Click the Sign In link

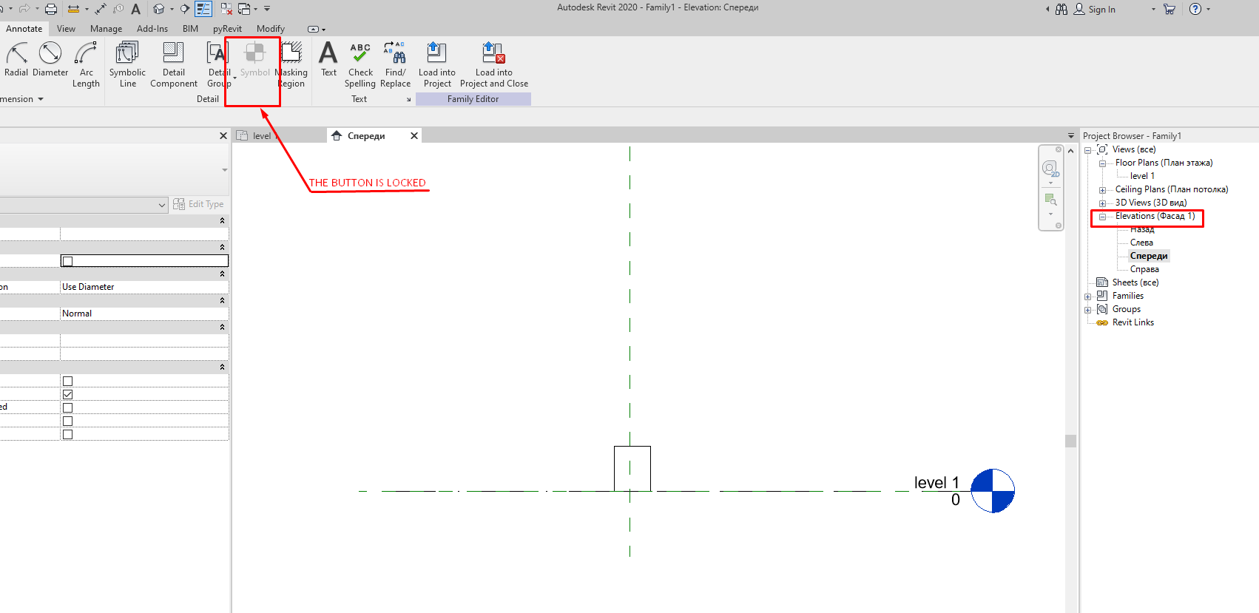pyautogui.click(x=1102, y=10)
